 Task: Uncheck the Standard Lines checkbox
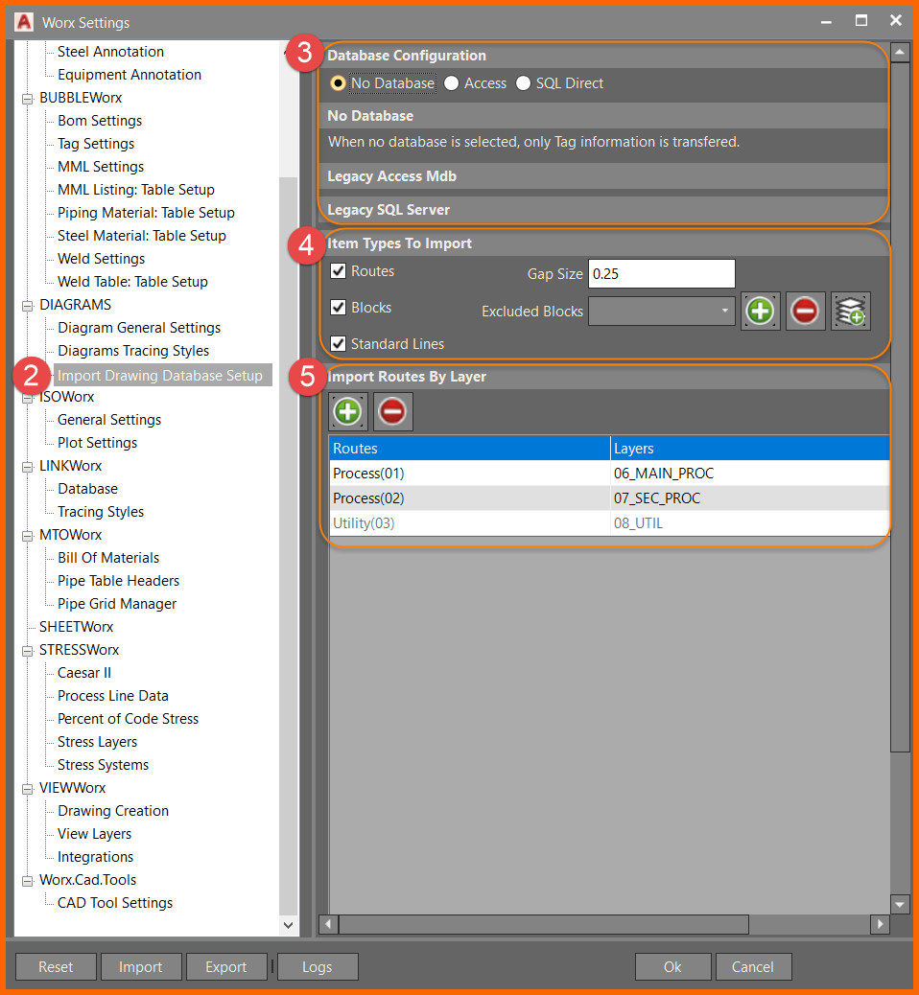tap(338, 343)
